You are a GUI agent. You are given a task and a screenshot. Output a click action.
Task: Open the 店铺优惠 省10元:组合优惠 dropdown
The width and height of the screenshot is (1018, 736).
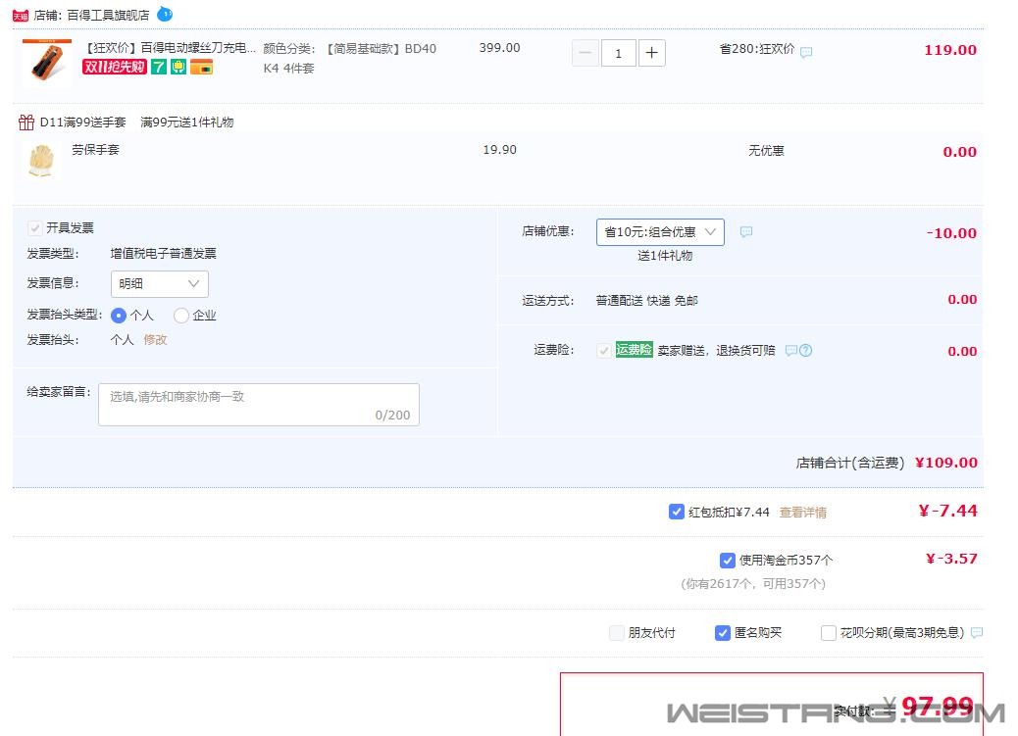tap(660, 231)
